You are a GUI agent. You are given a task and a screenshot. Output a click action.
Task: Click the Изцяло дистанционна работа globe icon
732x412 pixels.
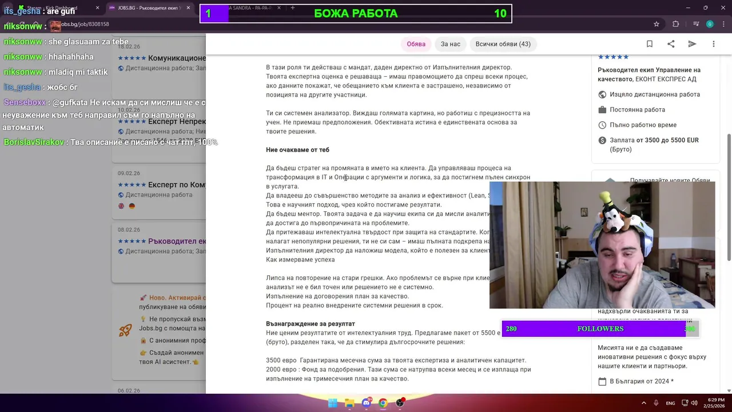[x=602, y=94]
